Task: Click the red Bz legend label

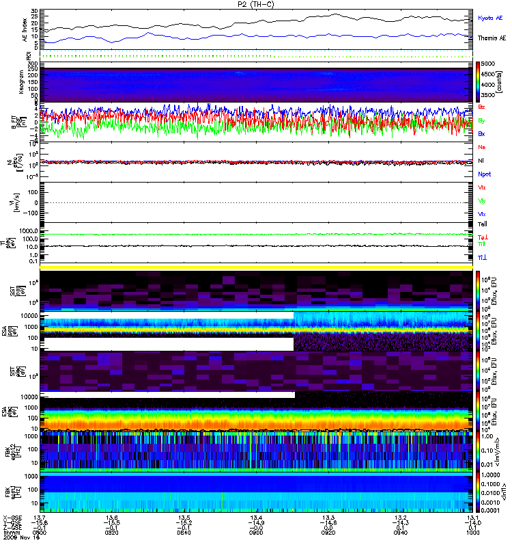Action: pyautogui.click(x=481, y=107)
